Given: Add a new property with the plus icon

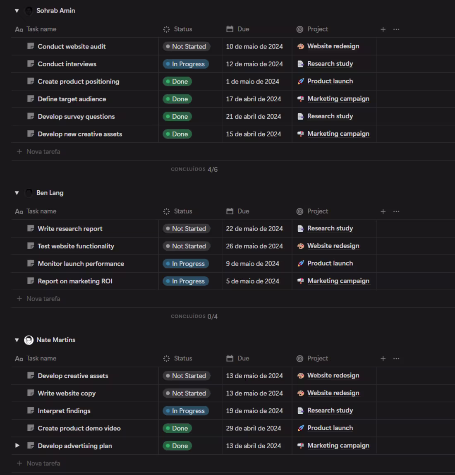Looking at the screenshot, I should (x=383, y=29).
